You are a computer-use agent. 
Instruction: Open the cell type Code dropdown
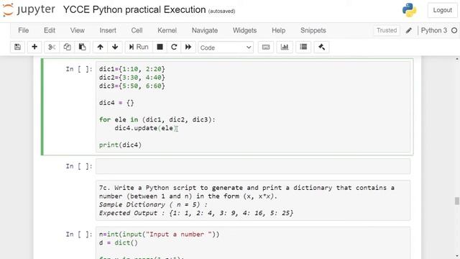click(226, 47)
